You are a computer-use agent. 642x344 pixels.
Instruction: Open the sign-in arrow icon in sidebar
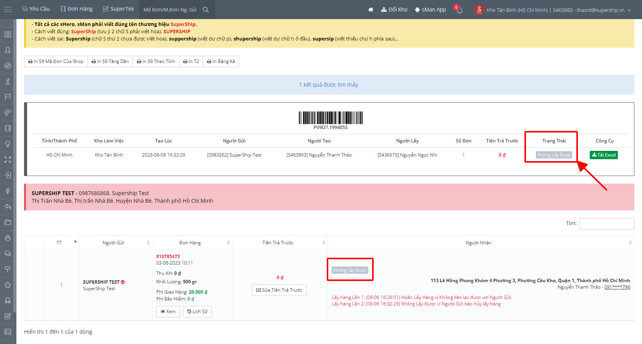pyautogui.click(x=8, y=175)
